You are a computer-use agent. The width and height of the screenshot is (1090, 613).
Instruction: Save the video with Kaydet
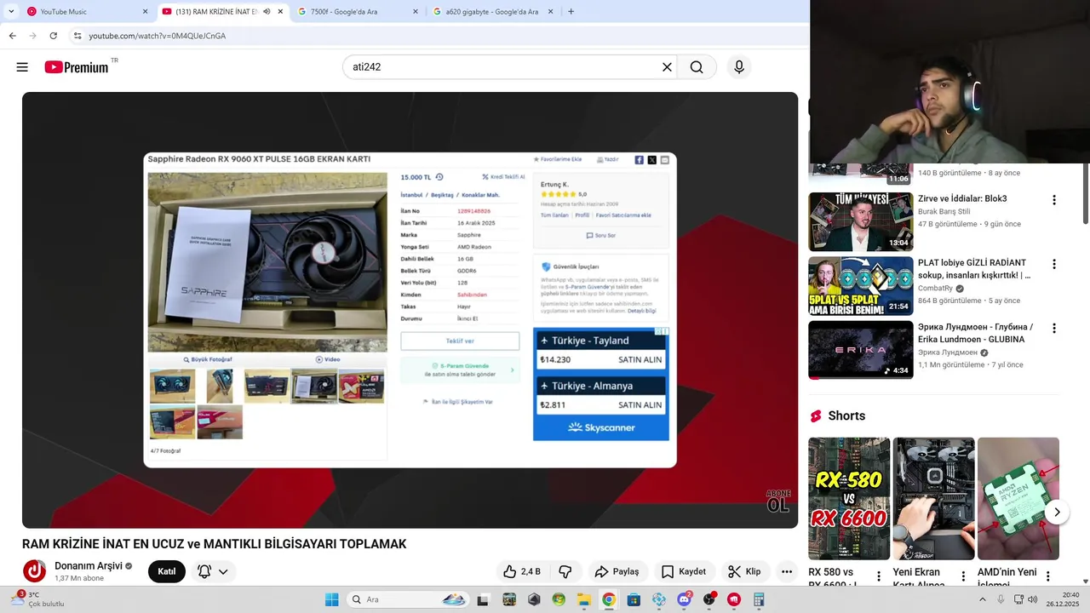pyautogui.click(x=685, y=571)
